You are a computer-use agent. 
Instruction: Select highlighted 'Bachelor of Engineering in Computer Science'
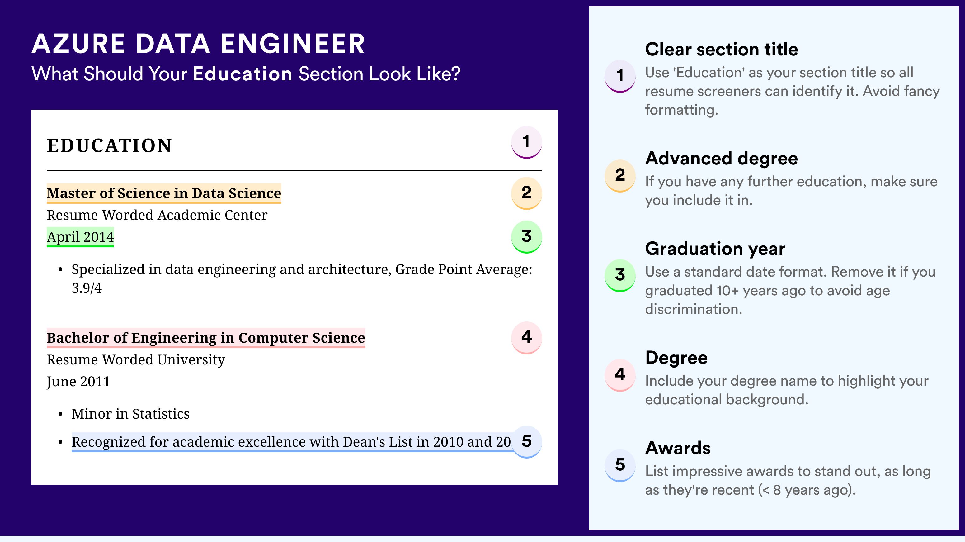tap(206, 338)
